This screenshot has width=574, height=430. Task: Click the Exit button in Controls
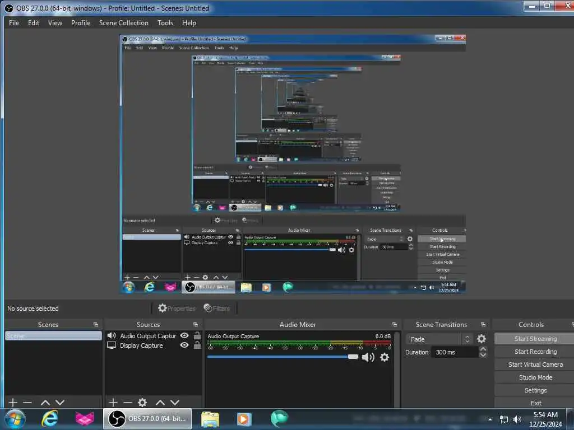coord(535,403)
